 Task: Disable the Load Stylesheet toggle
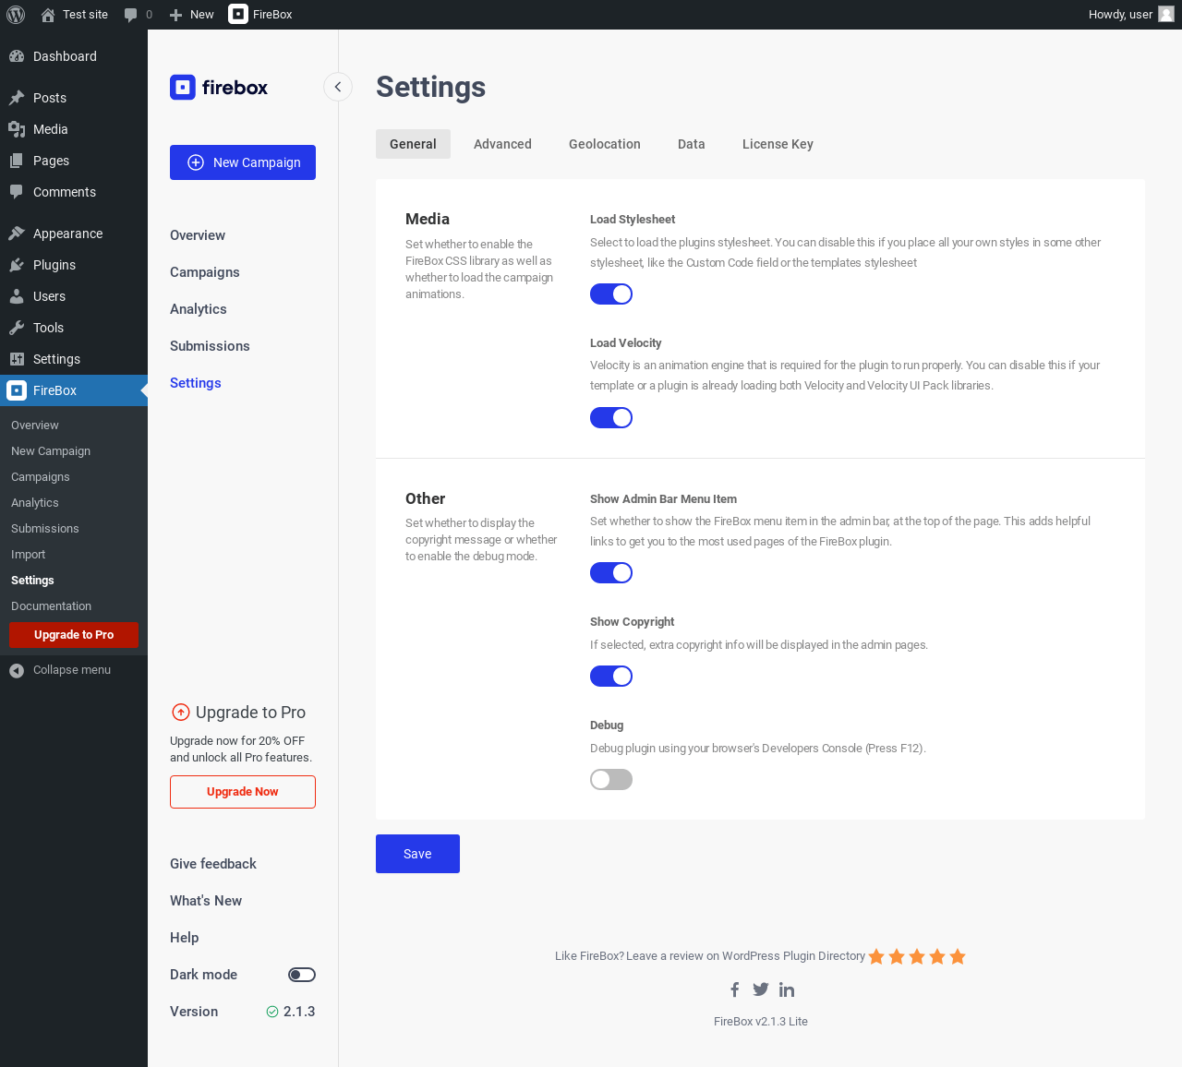611,294
